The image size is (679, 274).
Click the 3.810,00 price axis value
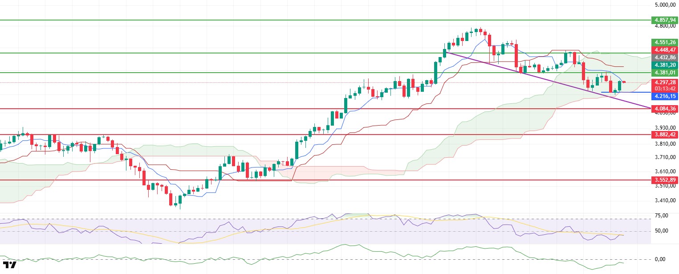(x=665, y=143)
